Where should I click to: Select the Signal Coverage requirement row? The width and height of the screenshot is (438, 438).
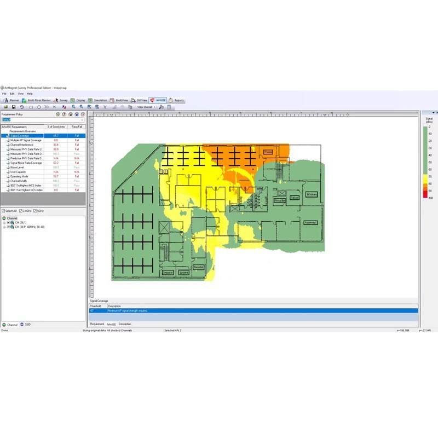click(43, 136)
